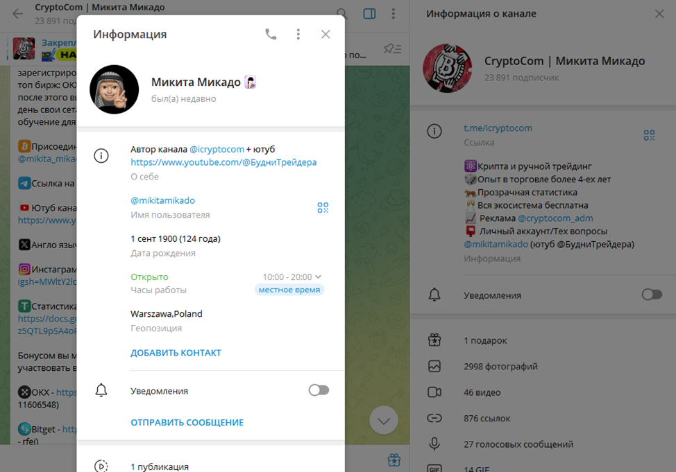The height and width of the screenshot is (472, 676).
Task: Open the @cryptocom_adm advertising contact
Action: click(x=555, y=218)
